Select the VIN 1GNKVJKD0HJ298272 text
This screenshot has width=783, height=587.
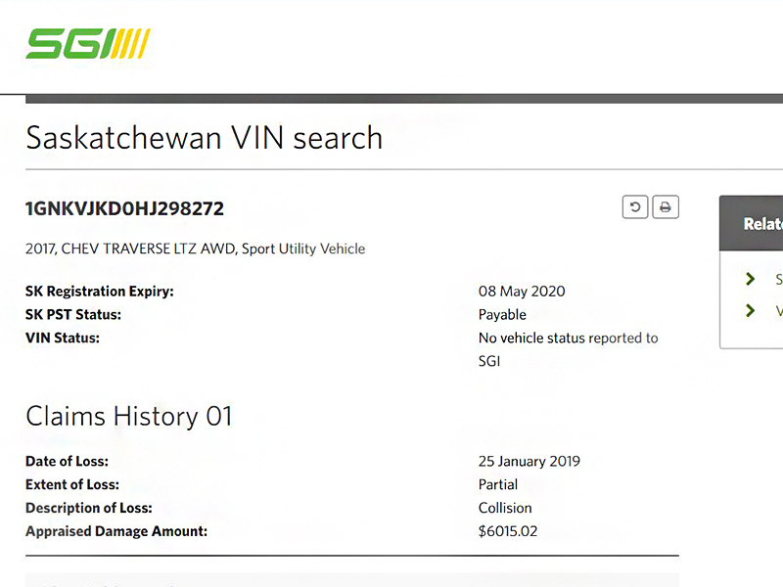pos(125,208)
